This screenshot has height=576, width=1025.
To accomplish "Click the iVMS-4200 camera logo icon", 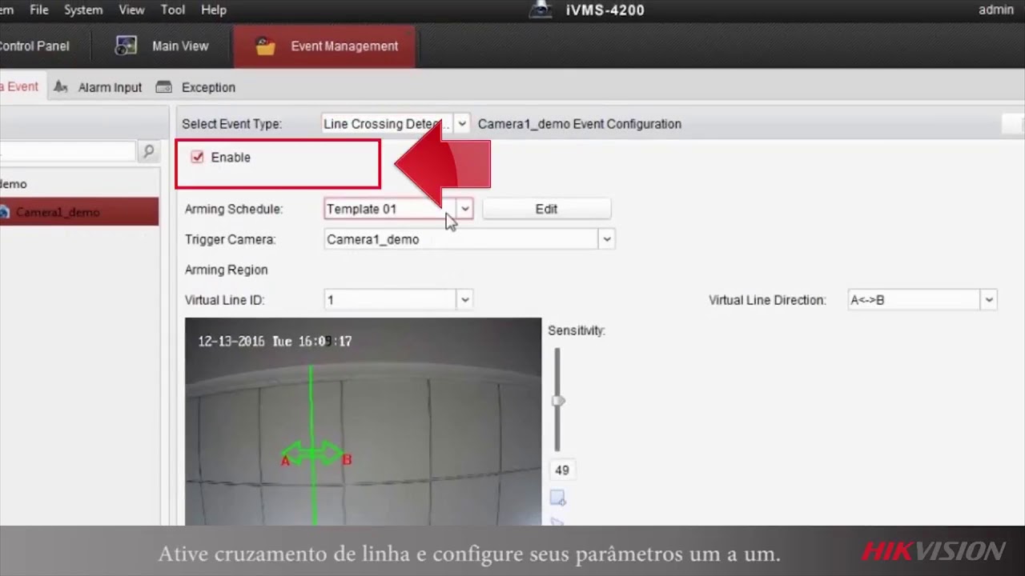I will pyautogui.click(x=541, y=10).
